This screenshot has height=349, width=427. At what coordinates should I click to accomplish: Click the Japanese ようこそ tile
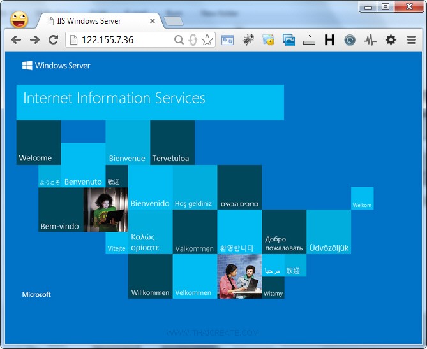tap(50, 176)
